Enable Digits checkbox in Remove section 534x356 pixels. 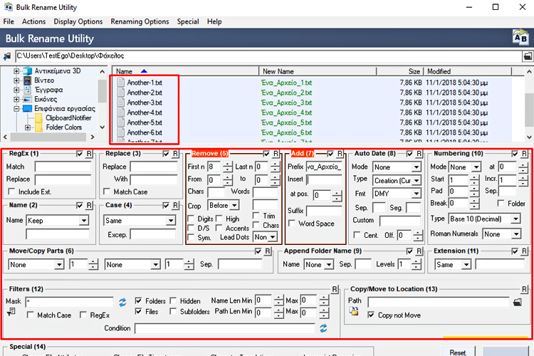[191, 219]
